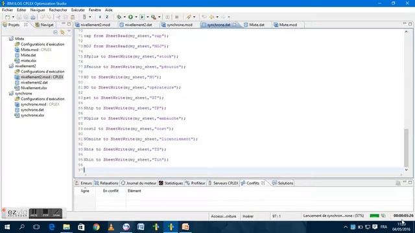Click the New file toolbar icon

7,17
